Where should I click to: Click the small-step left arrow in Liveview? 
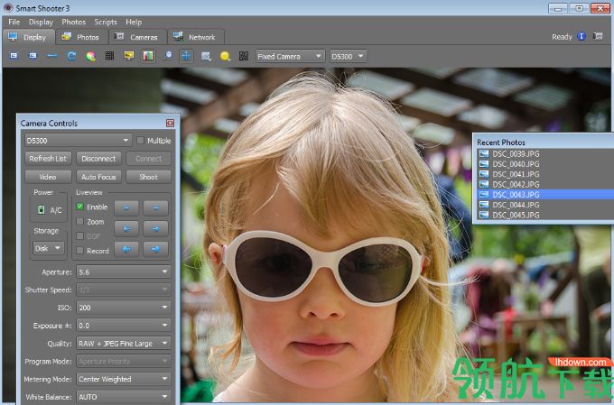tap(126, 208)
